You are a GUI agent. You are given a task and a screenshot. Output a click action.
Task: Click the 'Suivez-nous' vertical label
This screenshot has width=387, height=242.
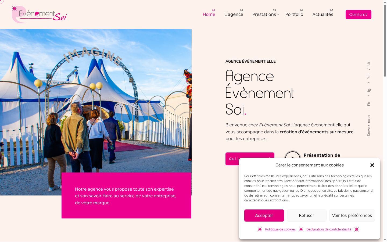(x=369, y=125)
